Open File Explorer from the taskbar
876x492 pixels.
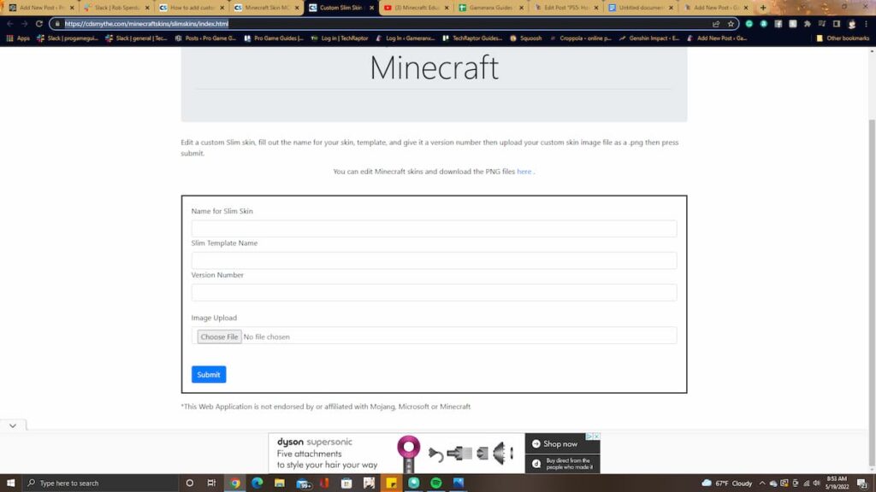pos(280,483)
